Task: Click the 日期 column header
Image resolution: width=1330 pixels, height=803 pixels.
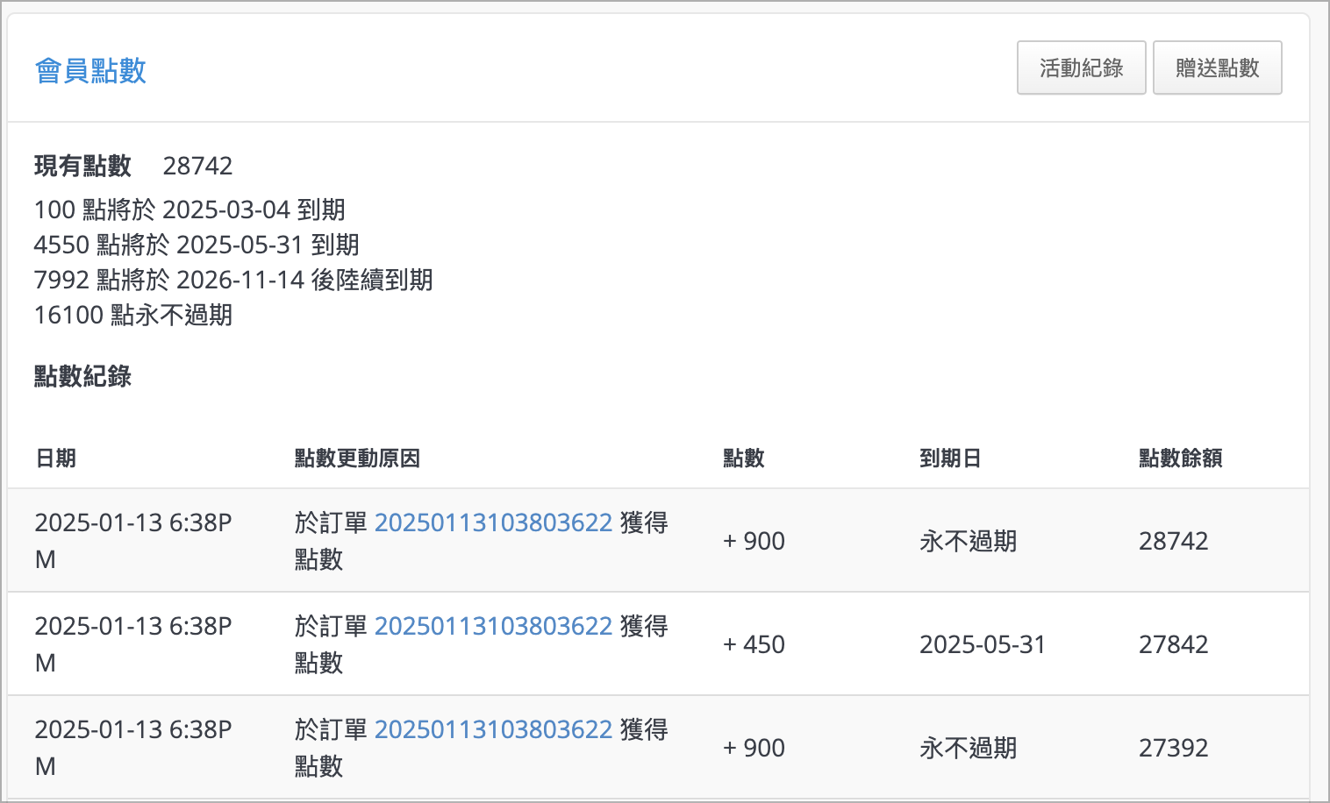Action: click(55, 458)
